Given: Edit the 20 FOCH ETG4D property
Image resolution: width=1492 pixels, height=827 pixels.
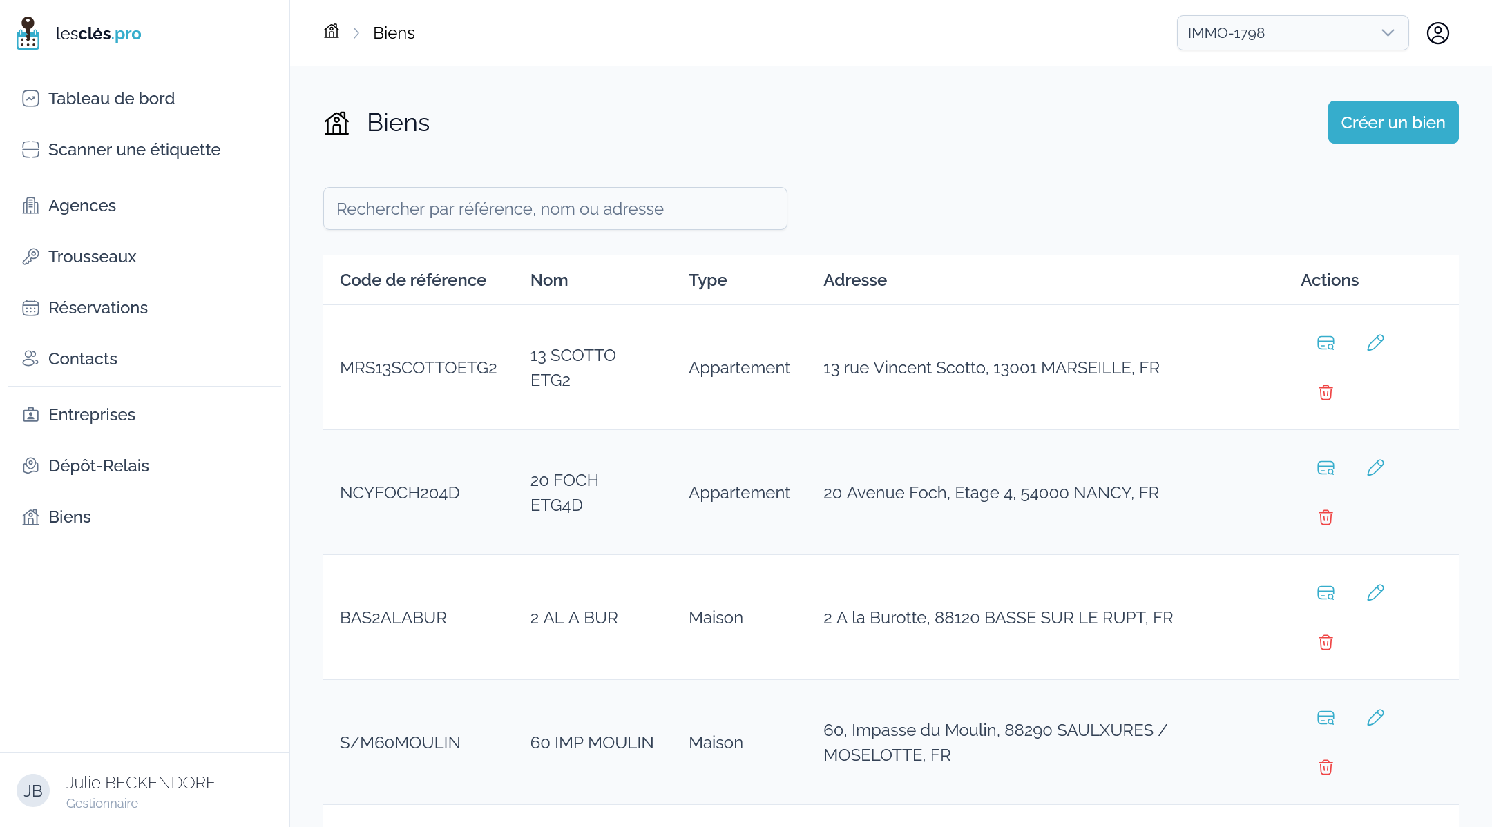Looking at the screenshot, I should (x=1375, y=468).
